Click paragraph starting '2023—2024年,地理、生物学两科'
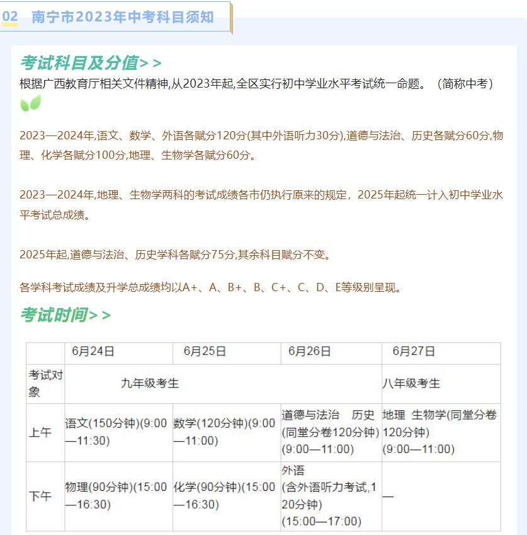This screenshot has width=527, height=535. coord(261,205)
